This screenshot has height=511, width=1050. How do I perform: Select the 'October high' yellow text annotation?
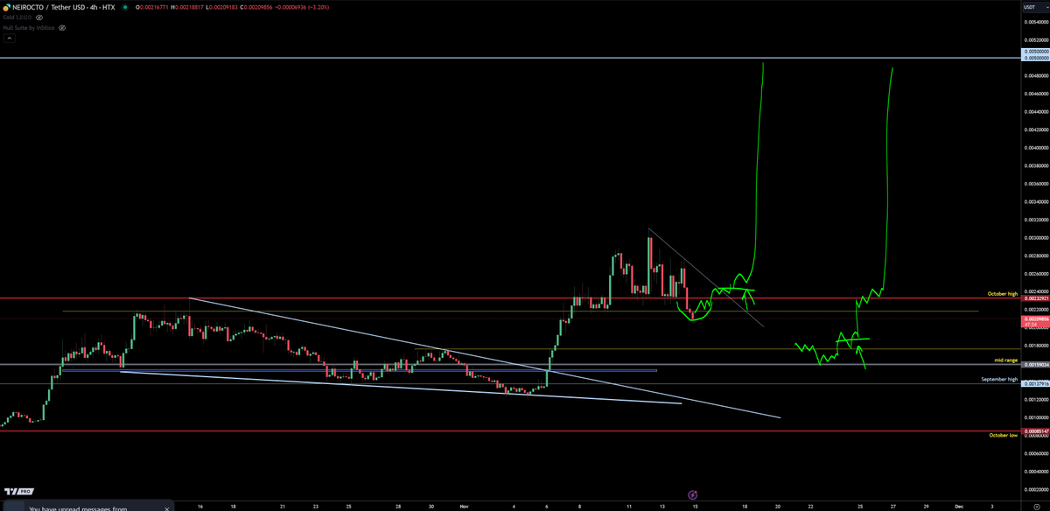pyautogui.click(x=1003, y=293)
